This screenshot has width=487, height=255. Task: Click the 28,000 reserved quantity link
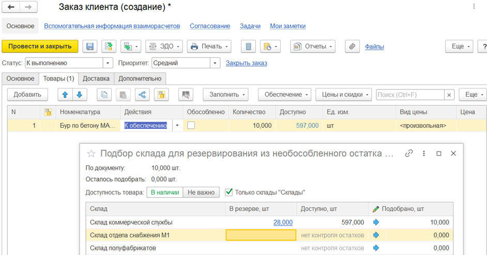[x=283, y=222]
